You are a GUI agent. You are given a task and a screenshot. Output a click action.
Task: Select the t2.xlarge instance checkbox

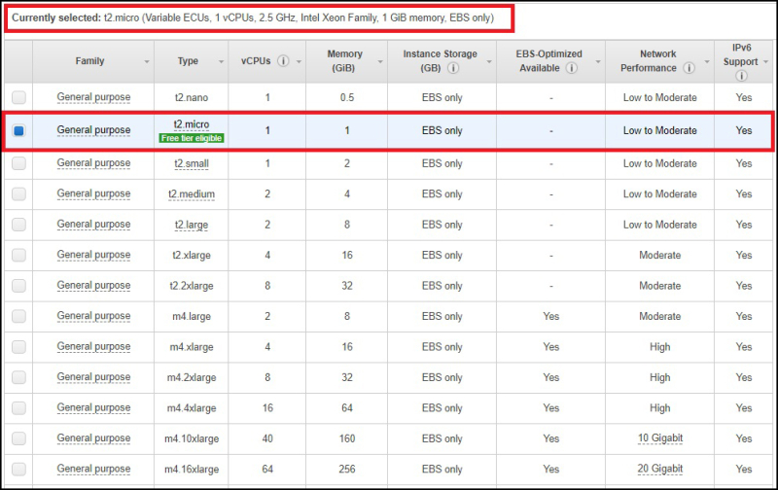(x=18, y=255)
